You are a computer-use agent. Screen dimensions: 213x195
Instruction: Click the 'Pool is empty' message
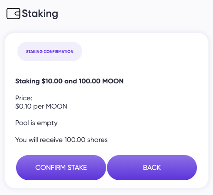[37, 123]
